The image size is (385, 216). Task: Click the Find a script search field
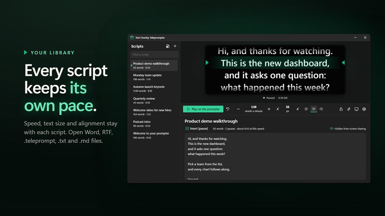[x=154, y=54]
